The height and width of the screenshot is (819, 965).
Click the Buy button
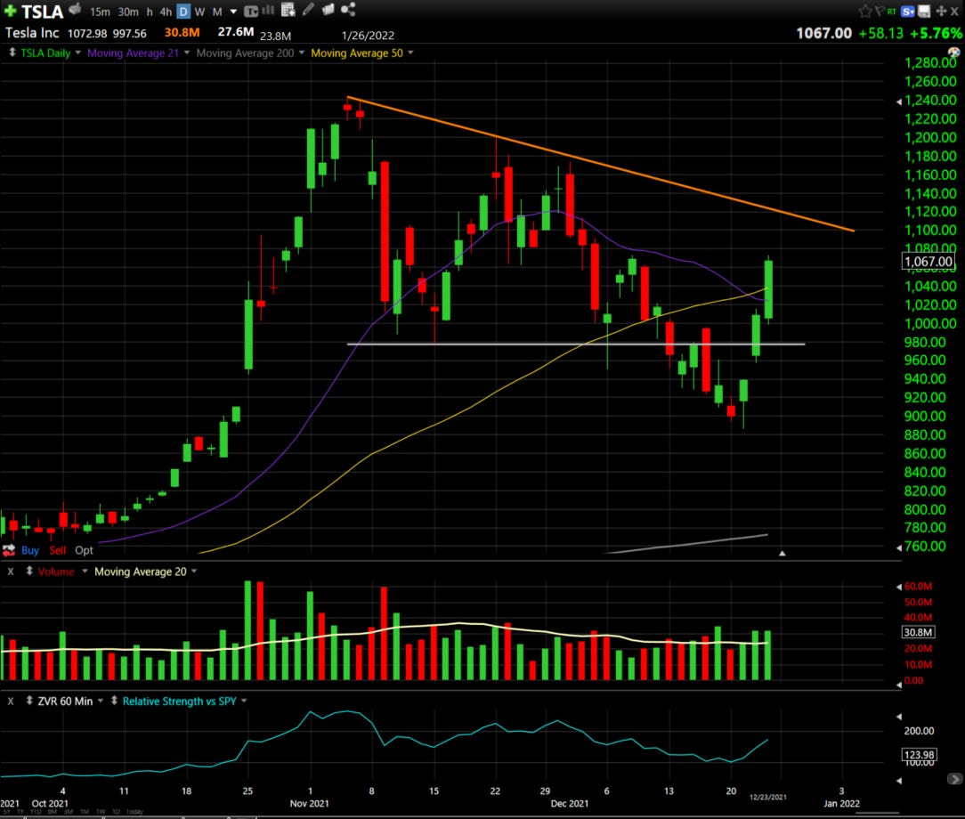(x=30, y=550)
